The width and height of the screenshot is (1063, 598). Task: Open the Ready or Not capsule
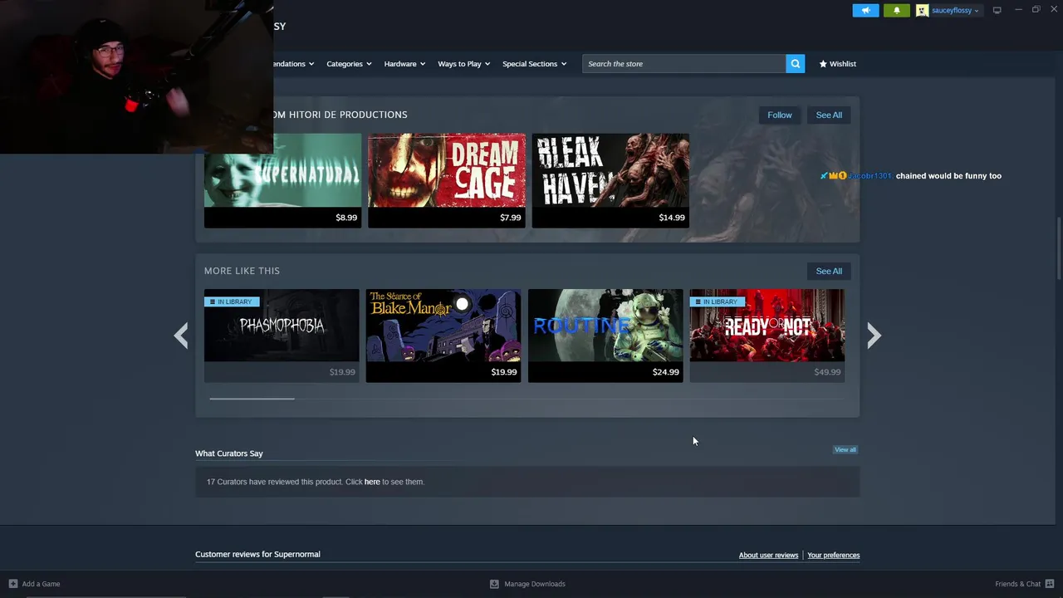click(x=767, y=336)
